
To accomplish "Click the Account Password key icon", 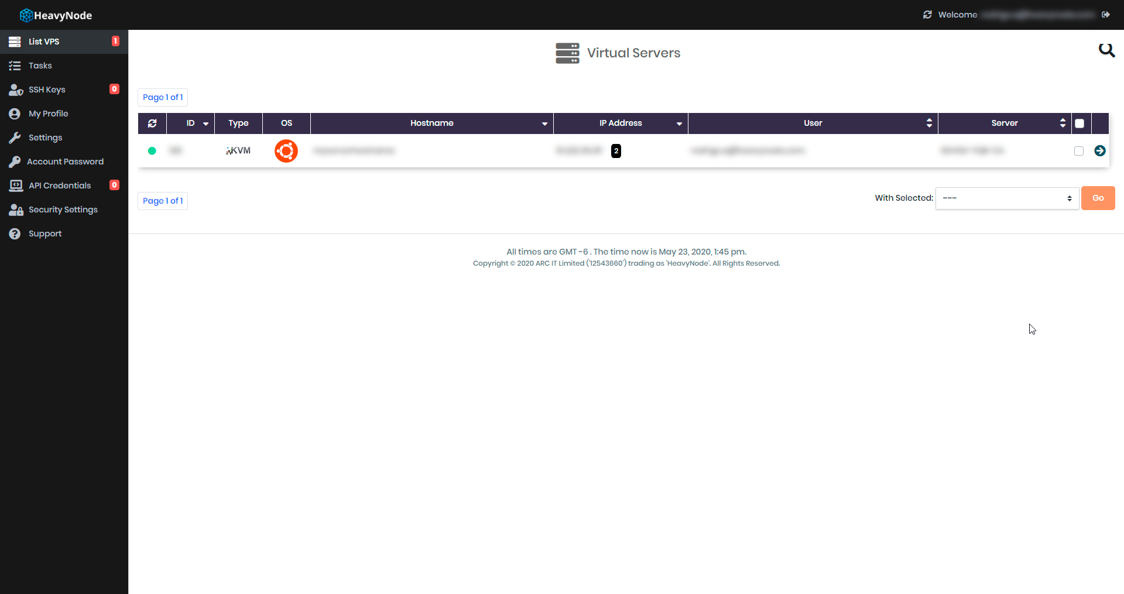I will (x=15, y=162).
